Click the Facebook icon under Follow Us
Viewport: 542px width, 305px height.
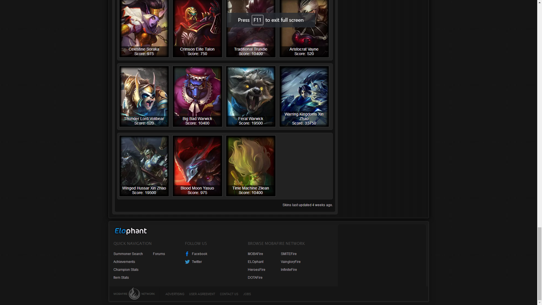[x=187, y=254]
